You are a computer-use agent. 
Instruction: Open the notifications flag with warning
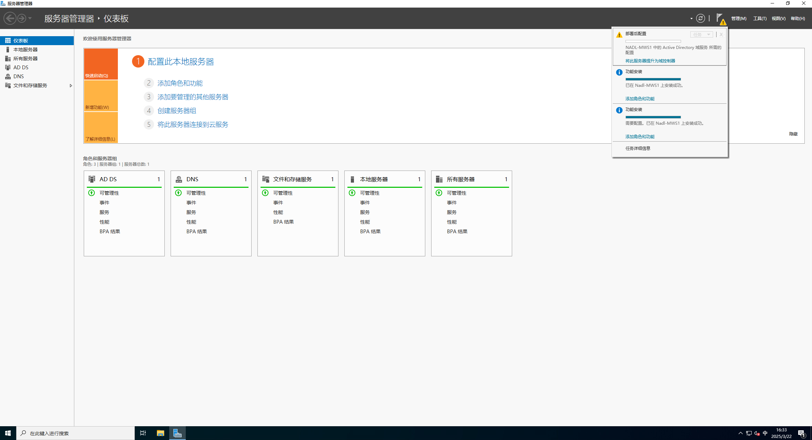click(721, 19)
